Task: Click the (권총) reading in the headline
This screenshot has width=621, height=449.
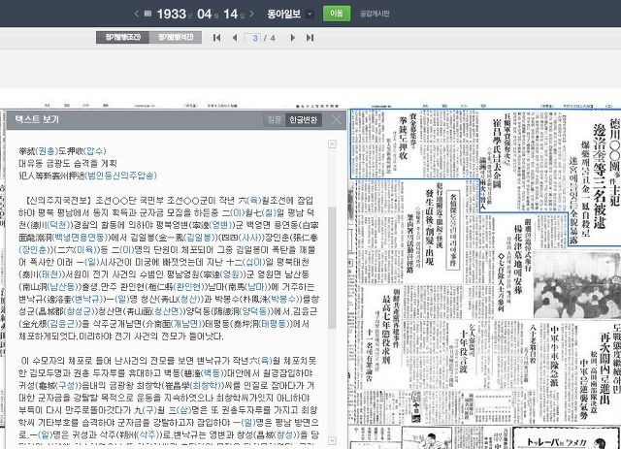Action: (x=47, y=151)
